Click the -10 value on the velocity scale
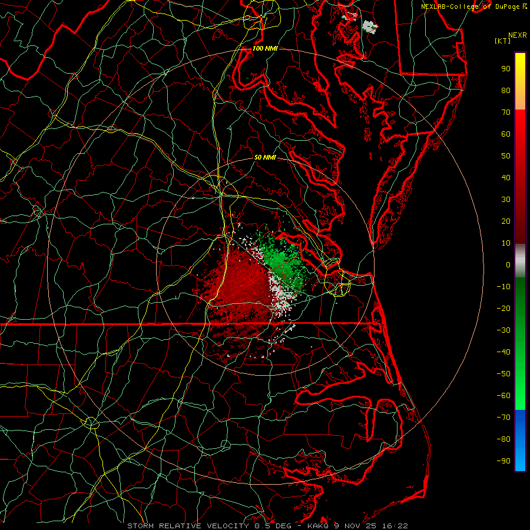This screenshot has width=530, height=530. [x=503, y=287]
